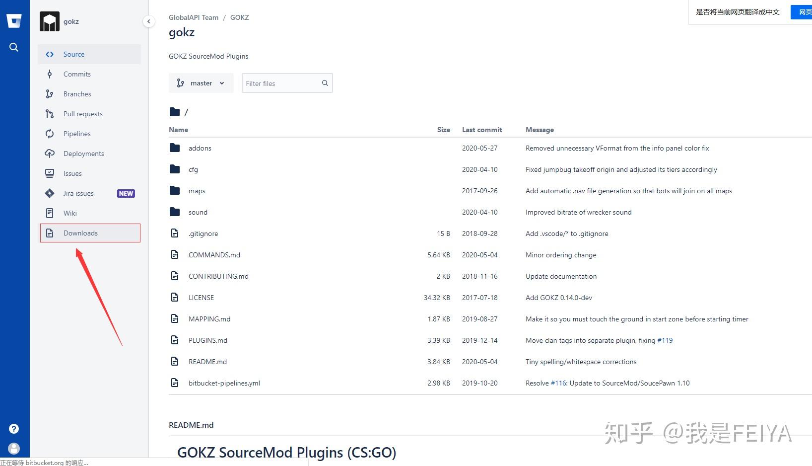Open the addons folder link
812x466 pixels.
pos(200,148)
